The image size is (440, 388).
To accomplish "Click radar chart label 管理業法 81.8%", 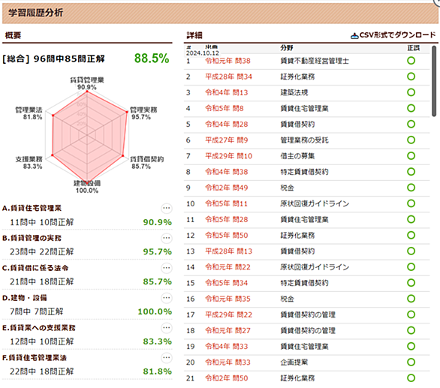I will tap(29, 113).
